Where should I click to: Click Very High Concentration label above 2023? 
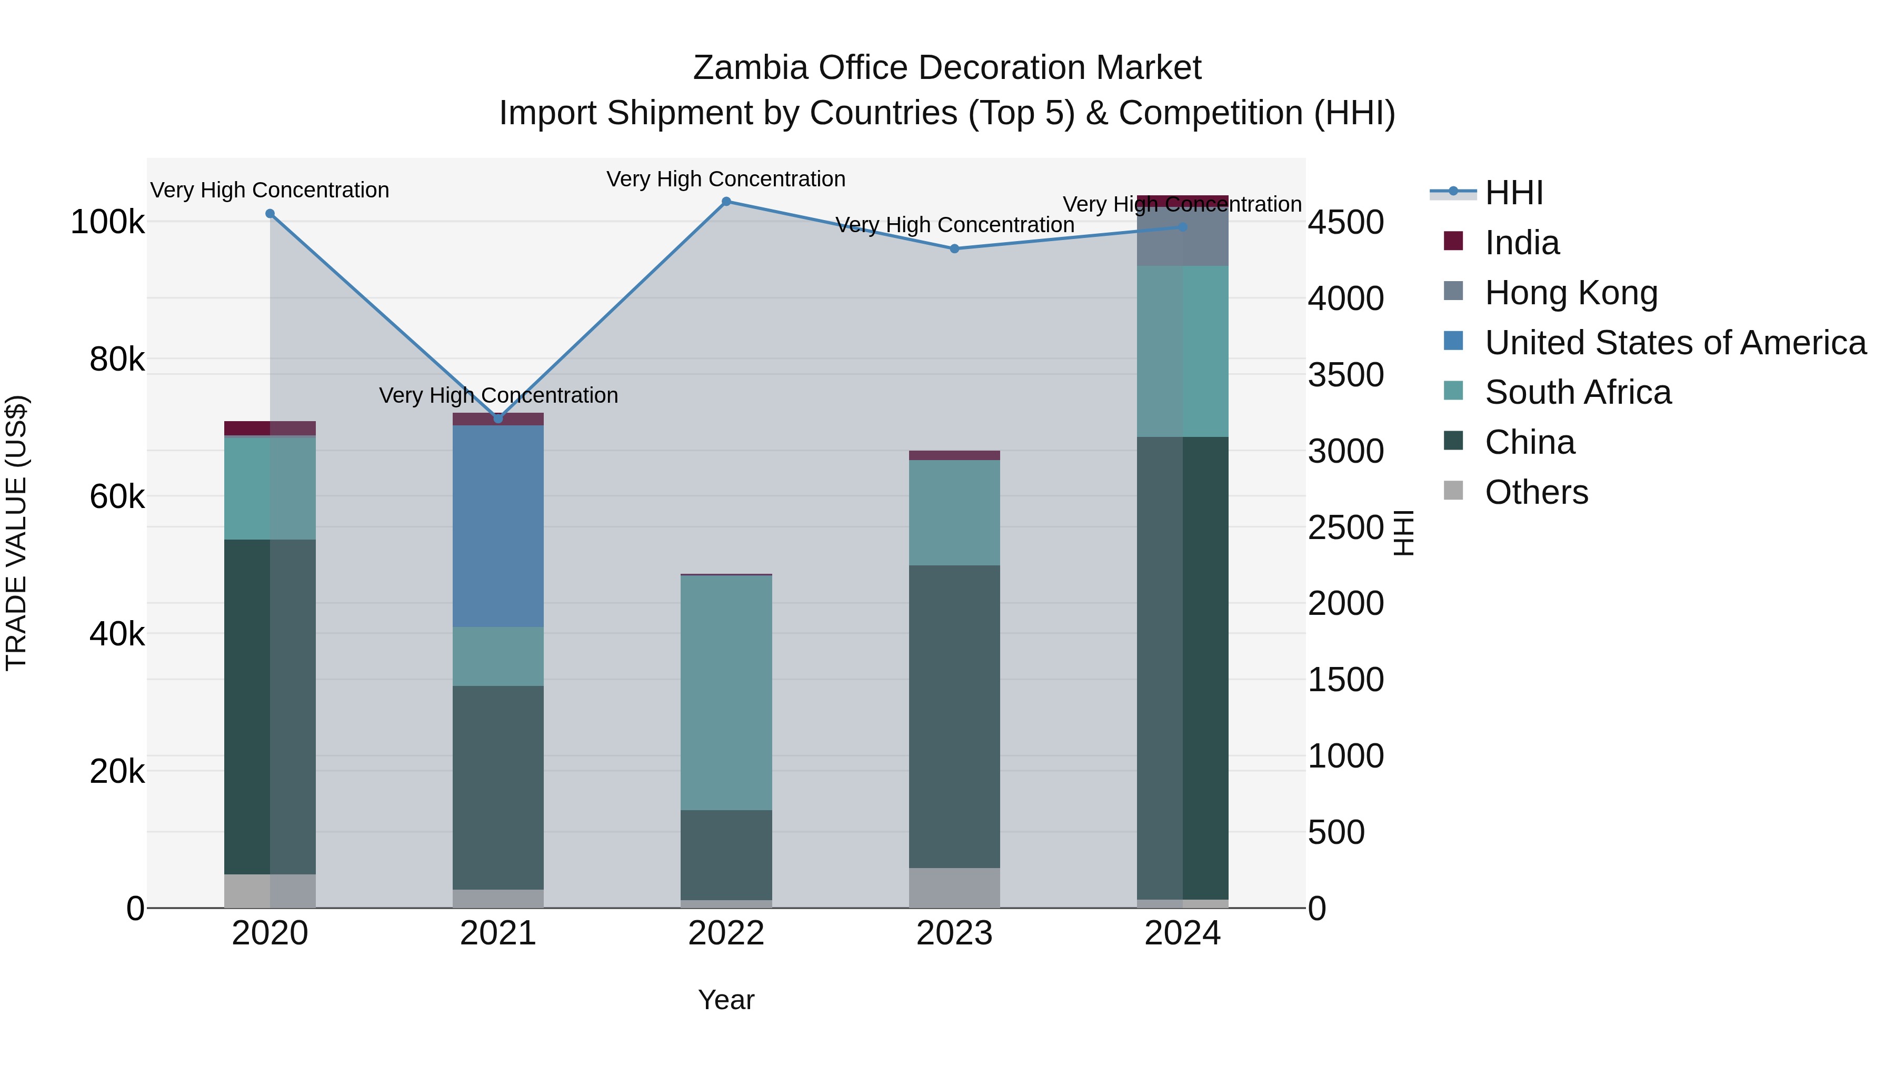tap(955, 224)
